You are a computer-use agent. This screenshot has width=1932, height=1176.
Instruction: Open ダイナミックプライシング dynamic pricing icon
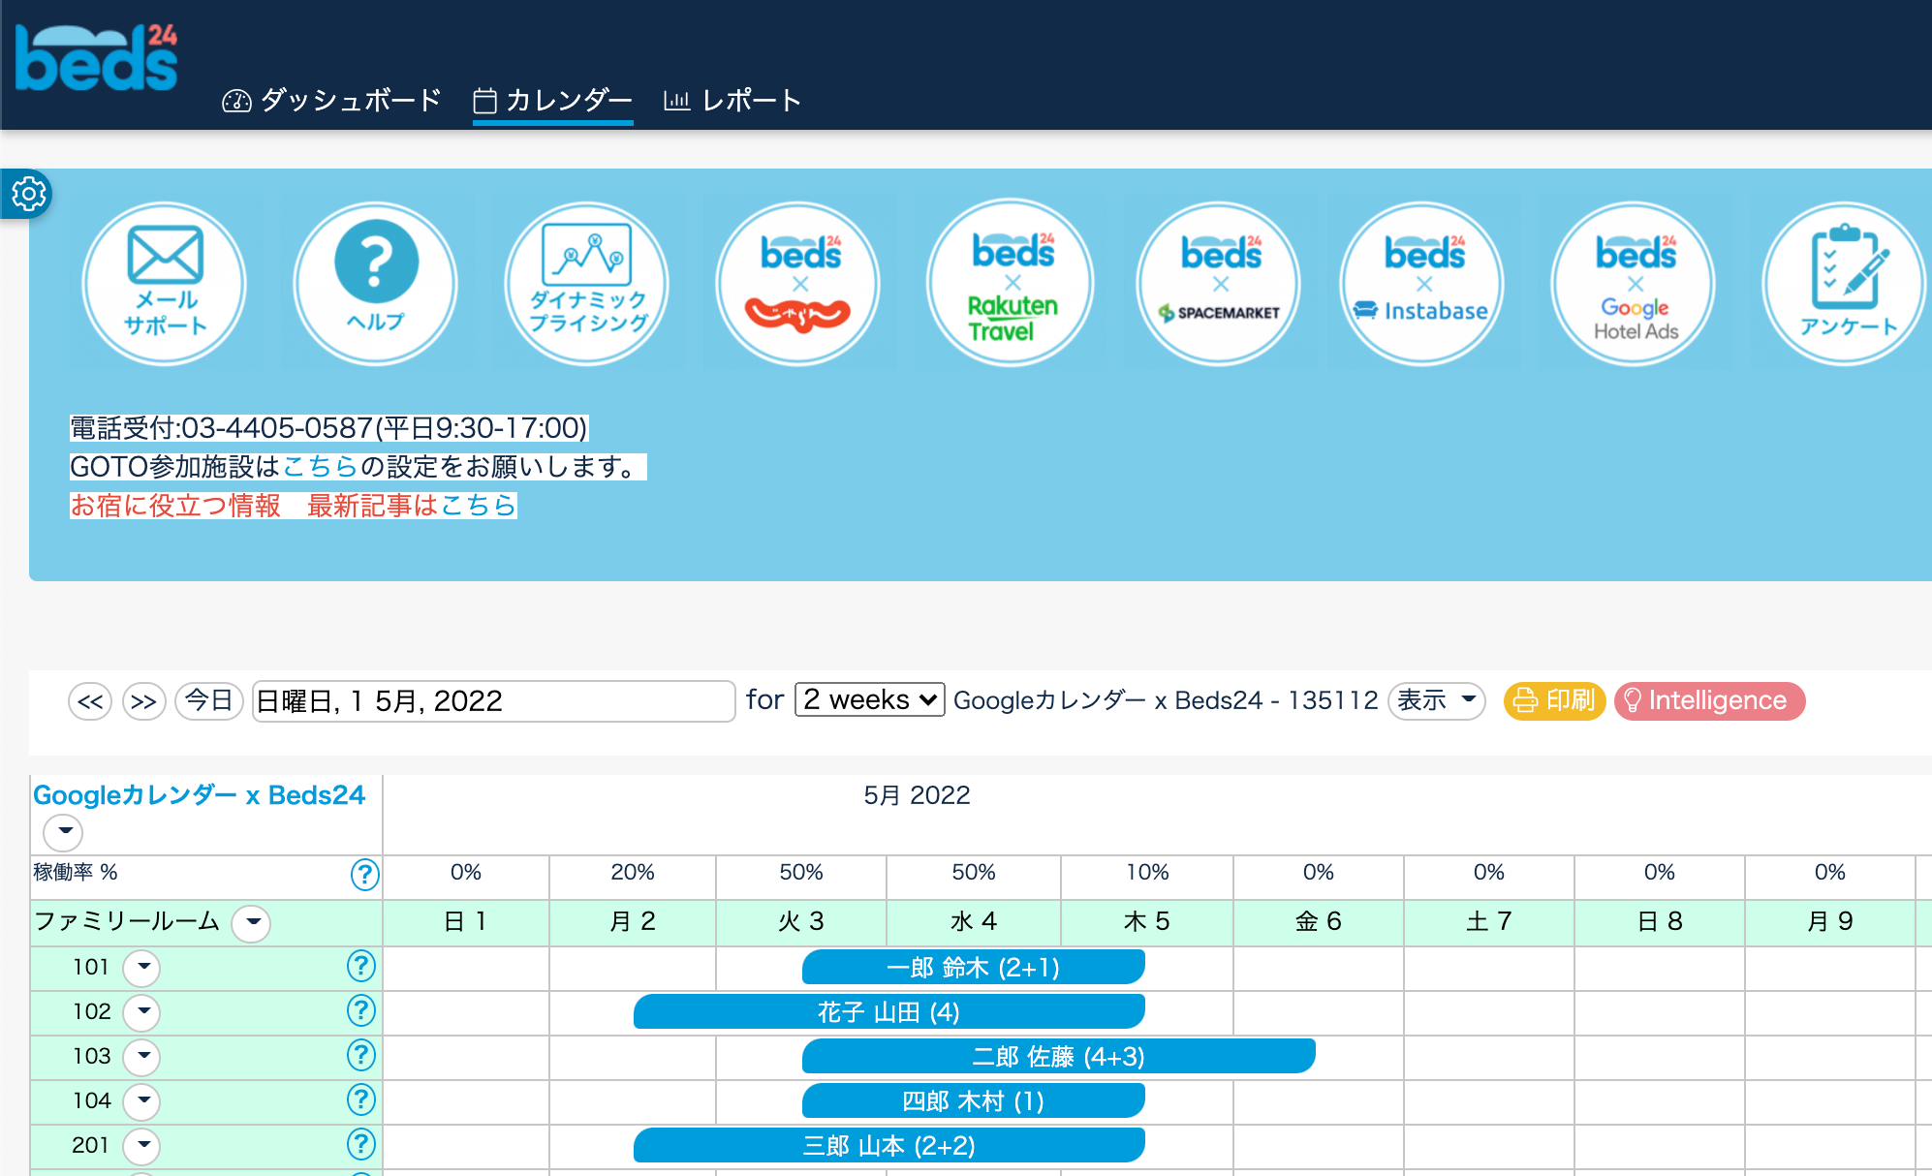point(587,283)
